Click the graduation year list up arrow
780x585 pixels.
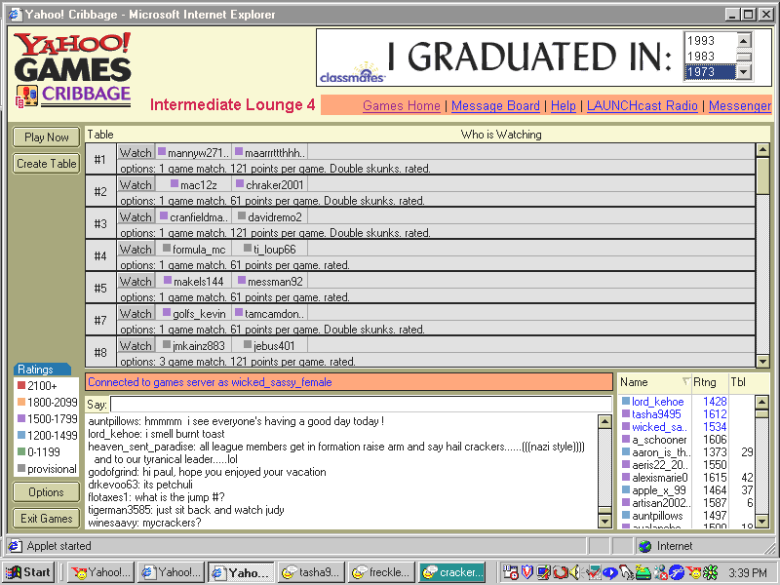tap(744, 40)
